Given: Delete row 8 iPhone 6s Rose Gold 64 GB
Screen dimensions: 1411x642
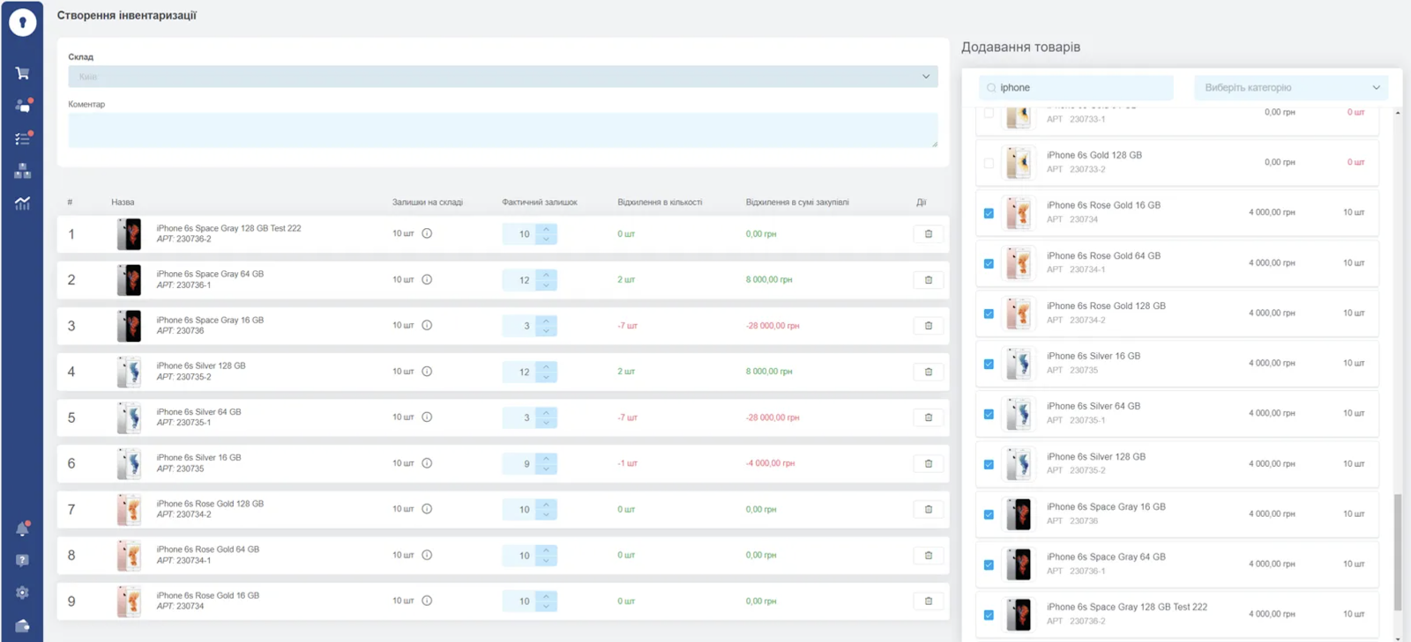Looking at the screenshot, I should tap(928, 555).
